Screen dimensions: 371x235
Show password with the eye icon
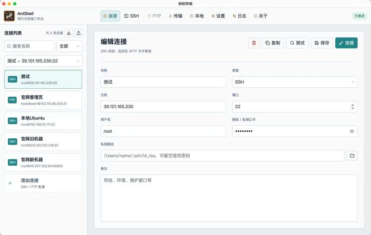(352, 131)
